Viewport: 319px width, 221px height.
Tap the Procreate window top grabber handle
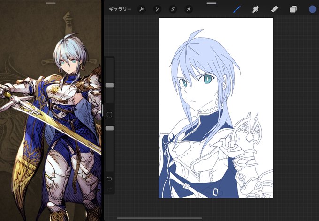pos(212,3)
